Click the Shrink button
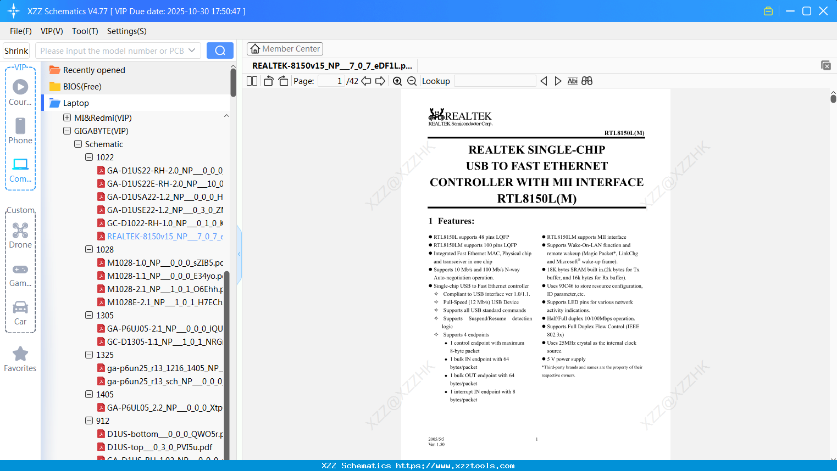This screenshot has width=837, height=471. [x=16, y=51]
